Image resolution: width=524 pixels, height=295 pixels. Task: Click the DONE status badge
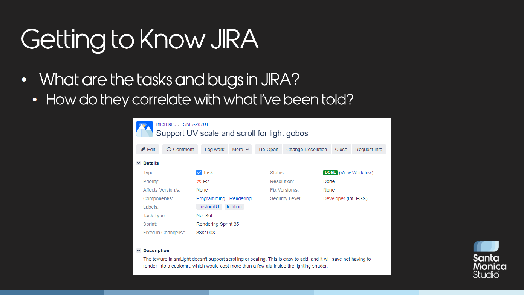click(330, 172)
